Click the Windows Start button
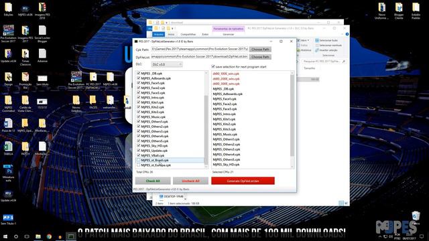The height and width of the screenshot is (241, 429). [5, 236]
